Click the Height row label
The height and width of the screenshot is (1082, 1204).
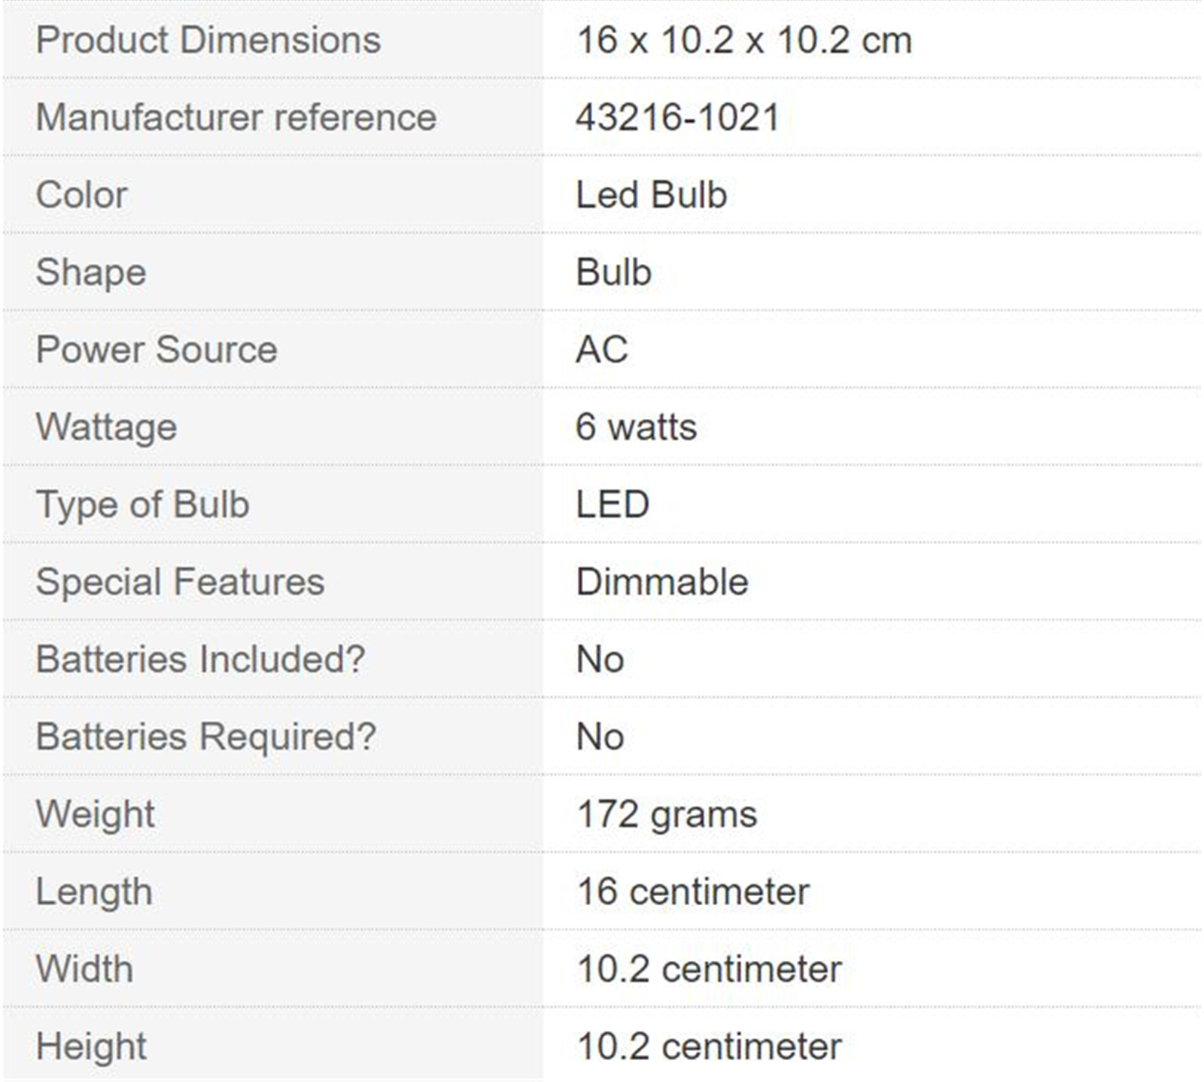point(92,1047)
